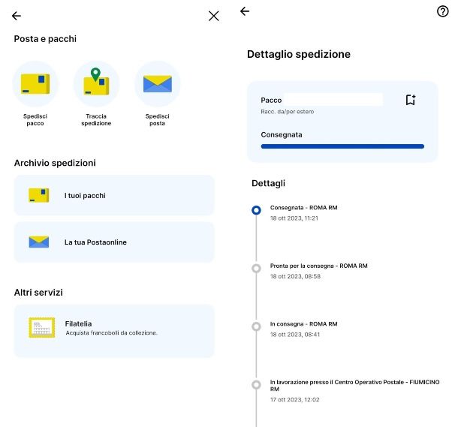Select In lavorazione Centro Operativo Postale entry
Screen dimensions: 458x427
[x=354, y=386]
